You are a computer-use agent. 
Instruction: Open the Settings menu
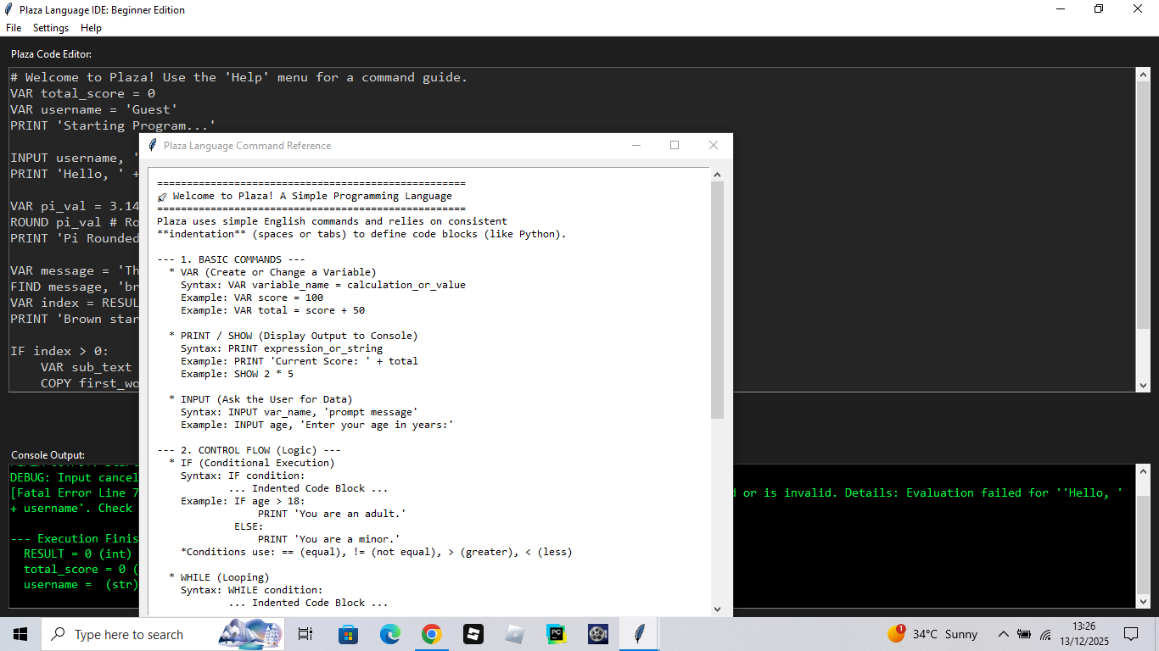click(51, 28)
